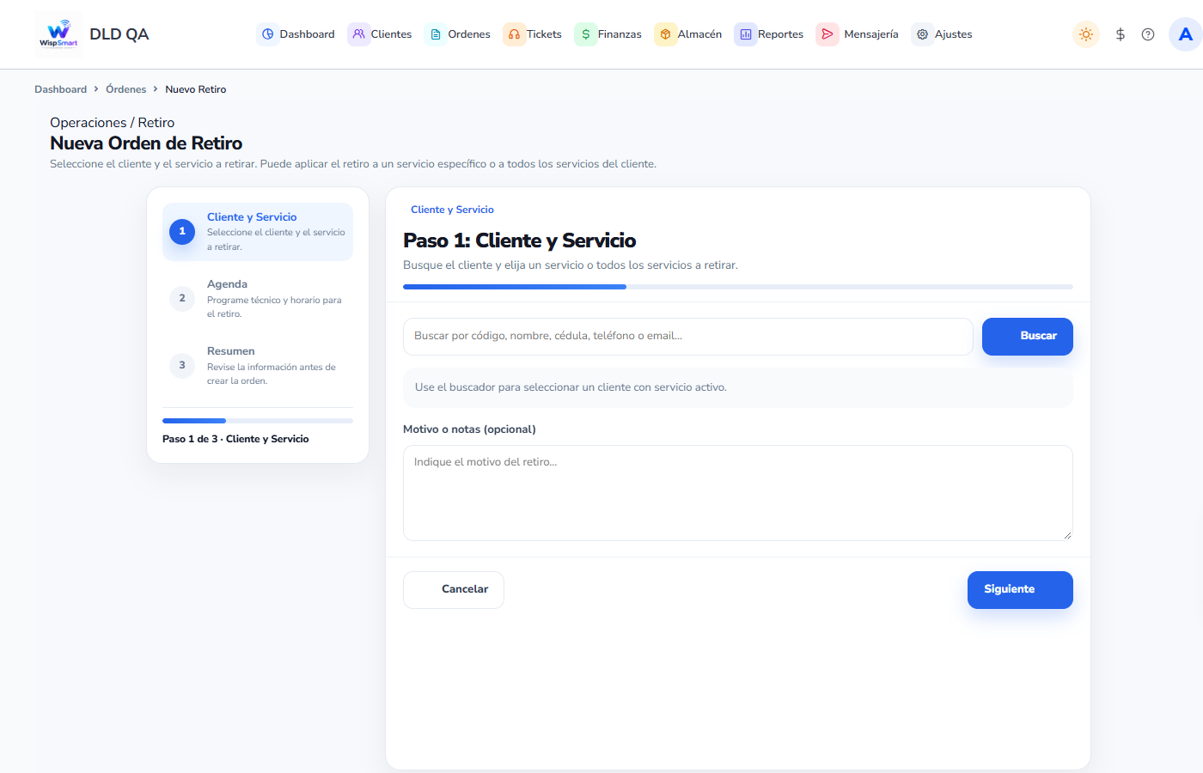Image resolution: width=1203 pixels, height=773 pixels.
Task: Click the dollar sign icon in header
Action: [x=1121, y=34]
